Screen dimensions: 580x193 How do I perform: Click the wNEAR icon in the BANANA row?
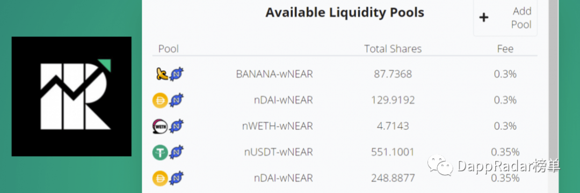tap(177, 75)
